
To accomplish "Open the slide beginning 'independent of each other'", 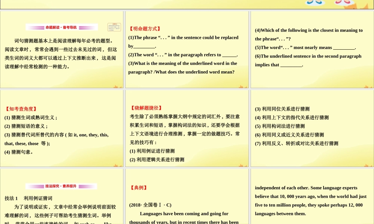I will (312, 196).
